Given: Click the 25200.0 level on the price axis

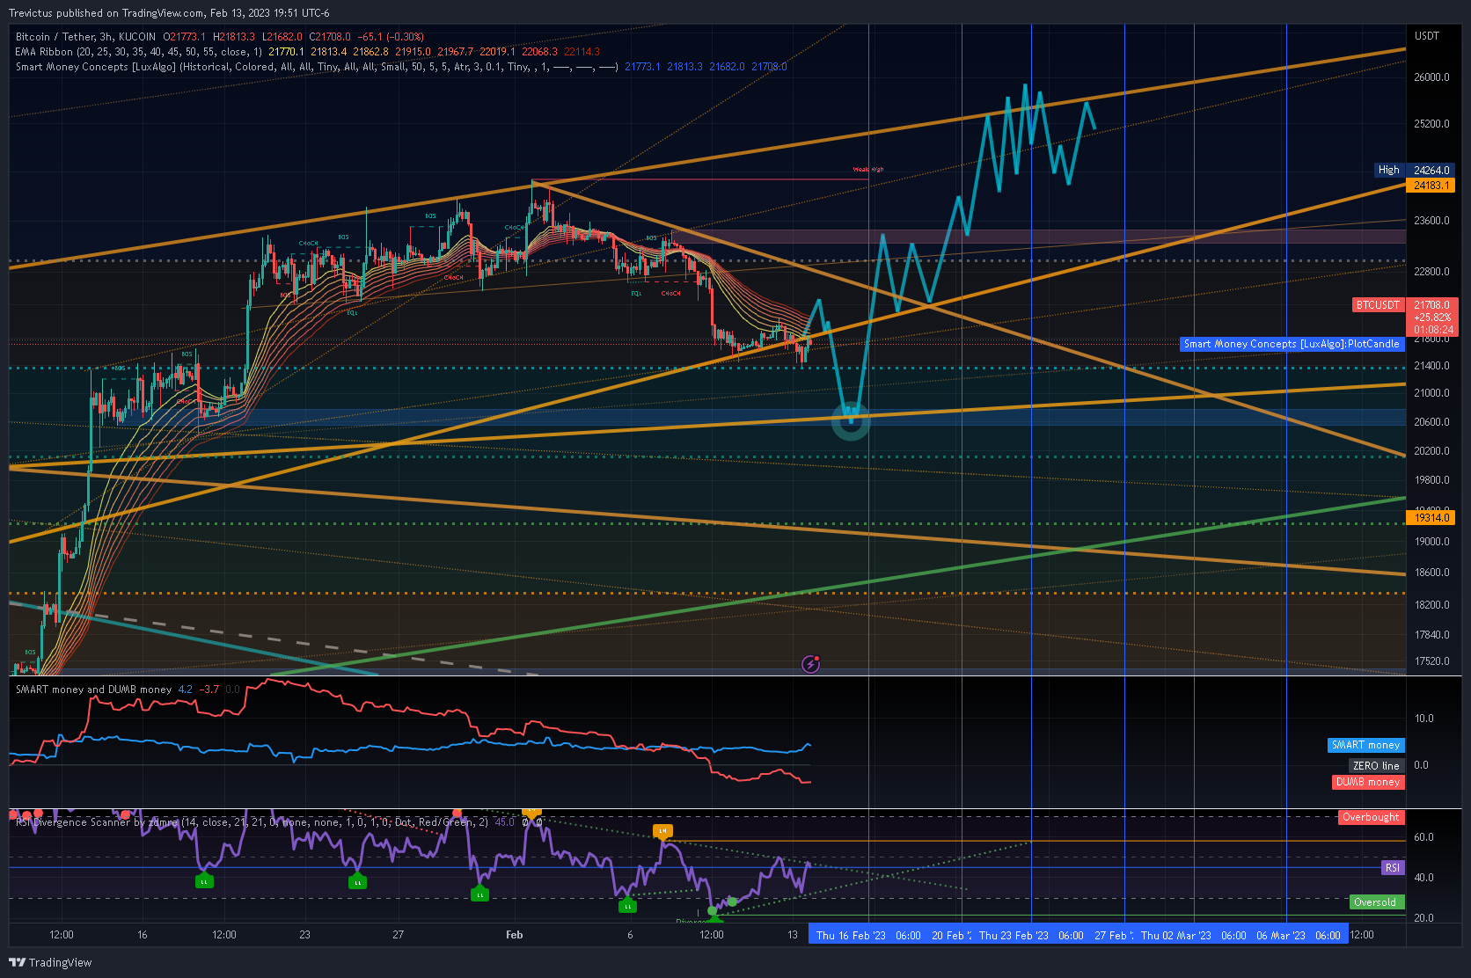Looking at the screenshot, I should coord(1431,124).
